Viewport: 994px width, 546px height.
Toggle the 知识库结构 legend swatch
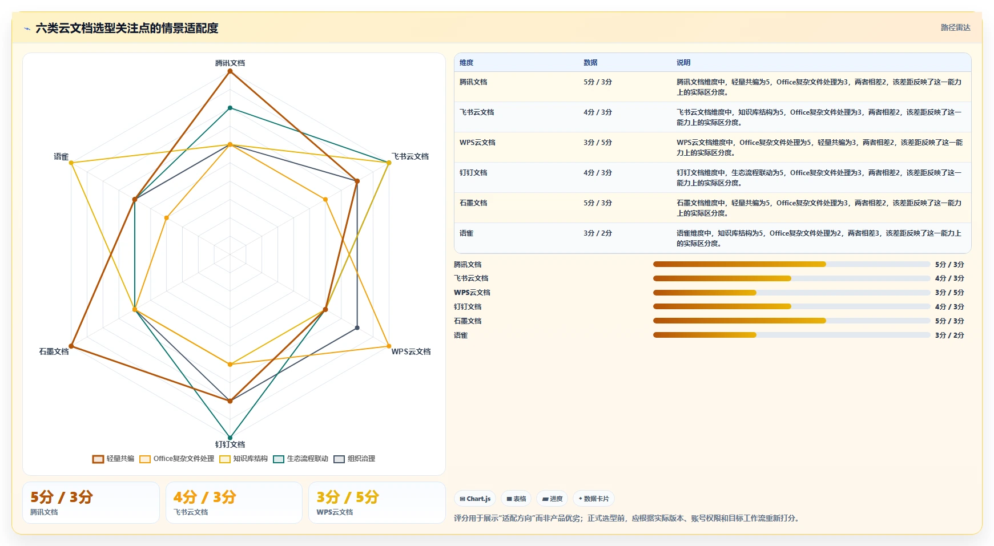tap(225, 459)
